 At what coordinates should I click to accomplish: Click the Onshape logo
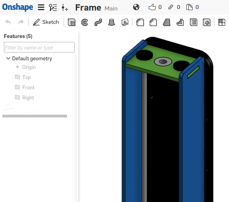click(18, 7)
